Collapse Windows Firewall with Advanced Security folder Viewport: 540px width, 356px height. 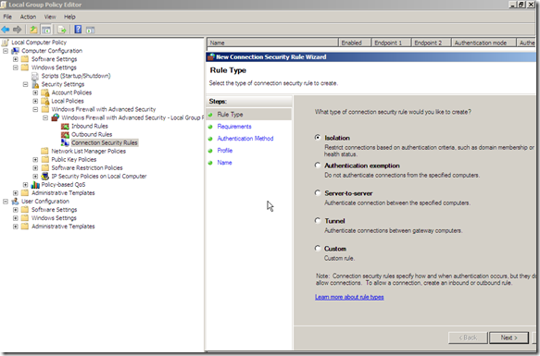coord(35,109)
